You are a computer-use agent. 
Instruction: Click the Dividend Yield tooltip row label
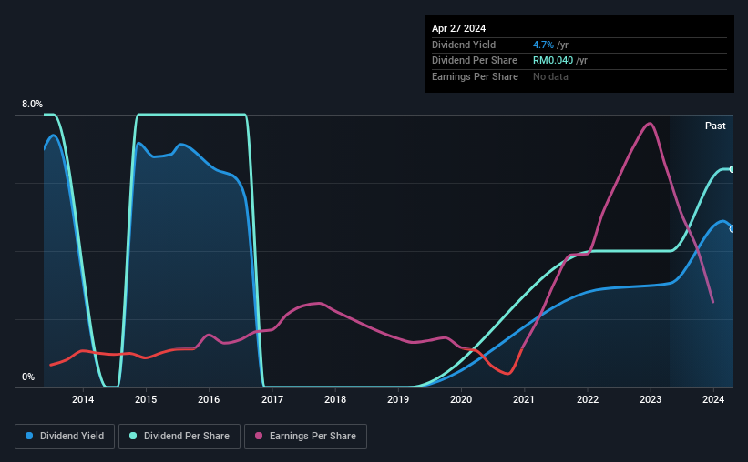pos(464,45)
